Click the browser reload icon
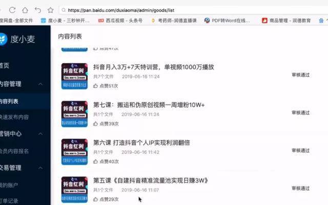Screen dimensions: 328x205 point(12,10)
